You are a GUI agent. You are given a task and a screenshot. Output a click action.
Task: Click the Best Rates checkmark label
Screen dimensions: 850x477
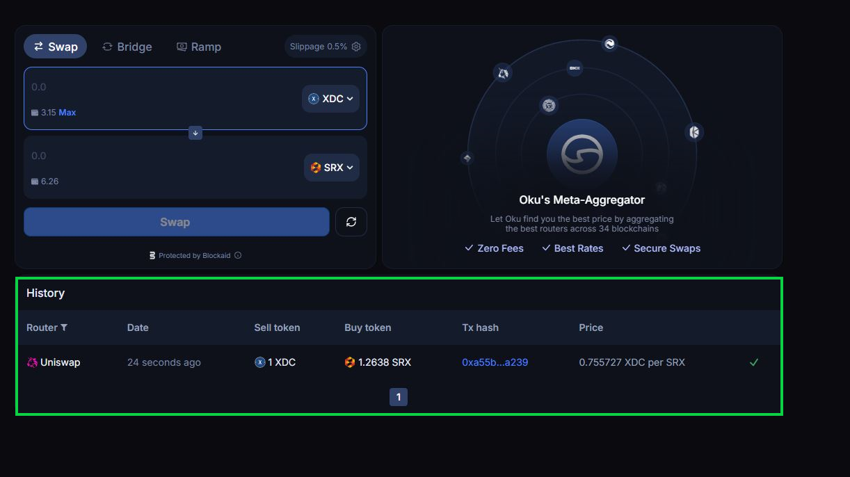[x=572, y=248]
